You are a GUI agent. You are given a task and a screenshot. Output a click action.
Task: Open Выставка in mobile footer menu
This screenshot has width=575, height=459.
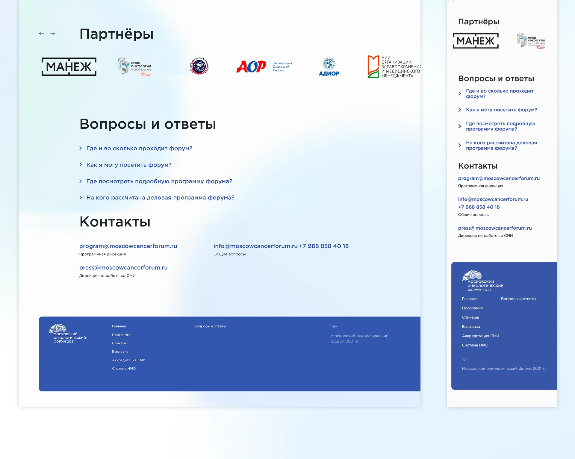pos(471,327)
